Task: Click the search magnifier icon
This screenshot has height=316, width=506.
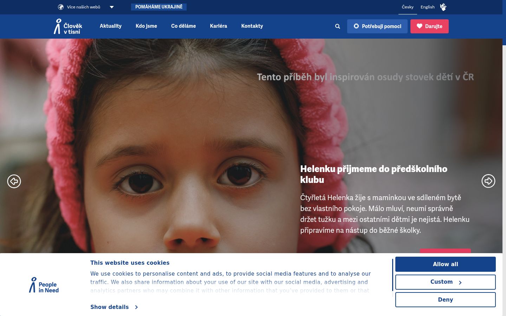Action: tap(338, 26)
